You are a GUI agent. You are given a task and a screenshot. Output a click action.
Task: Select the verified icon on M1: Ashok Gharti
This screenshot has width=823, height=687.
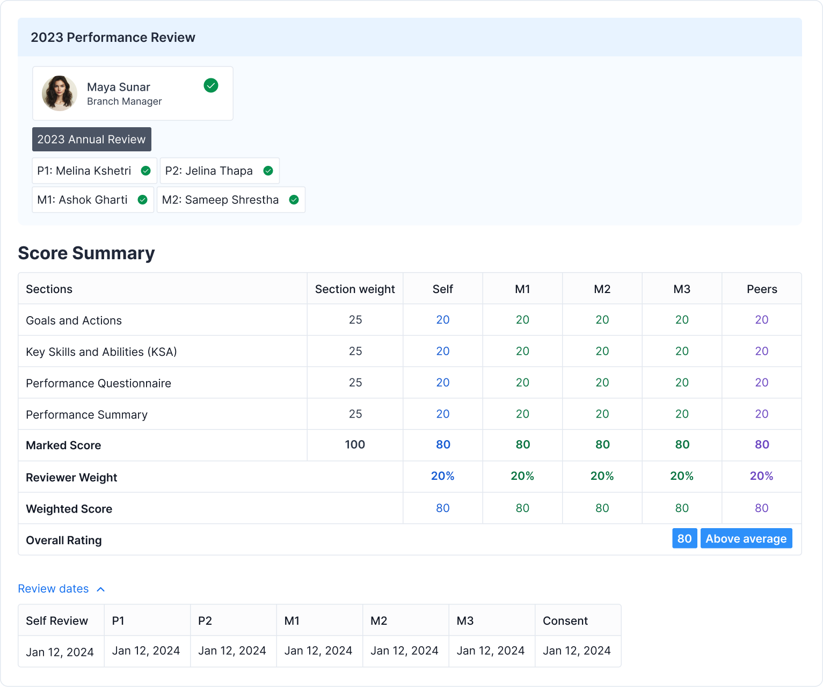point(142,200)
